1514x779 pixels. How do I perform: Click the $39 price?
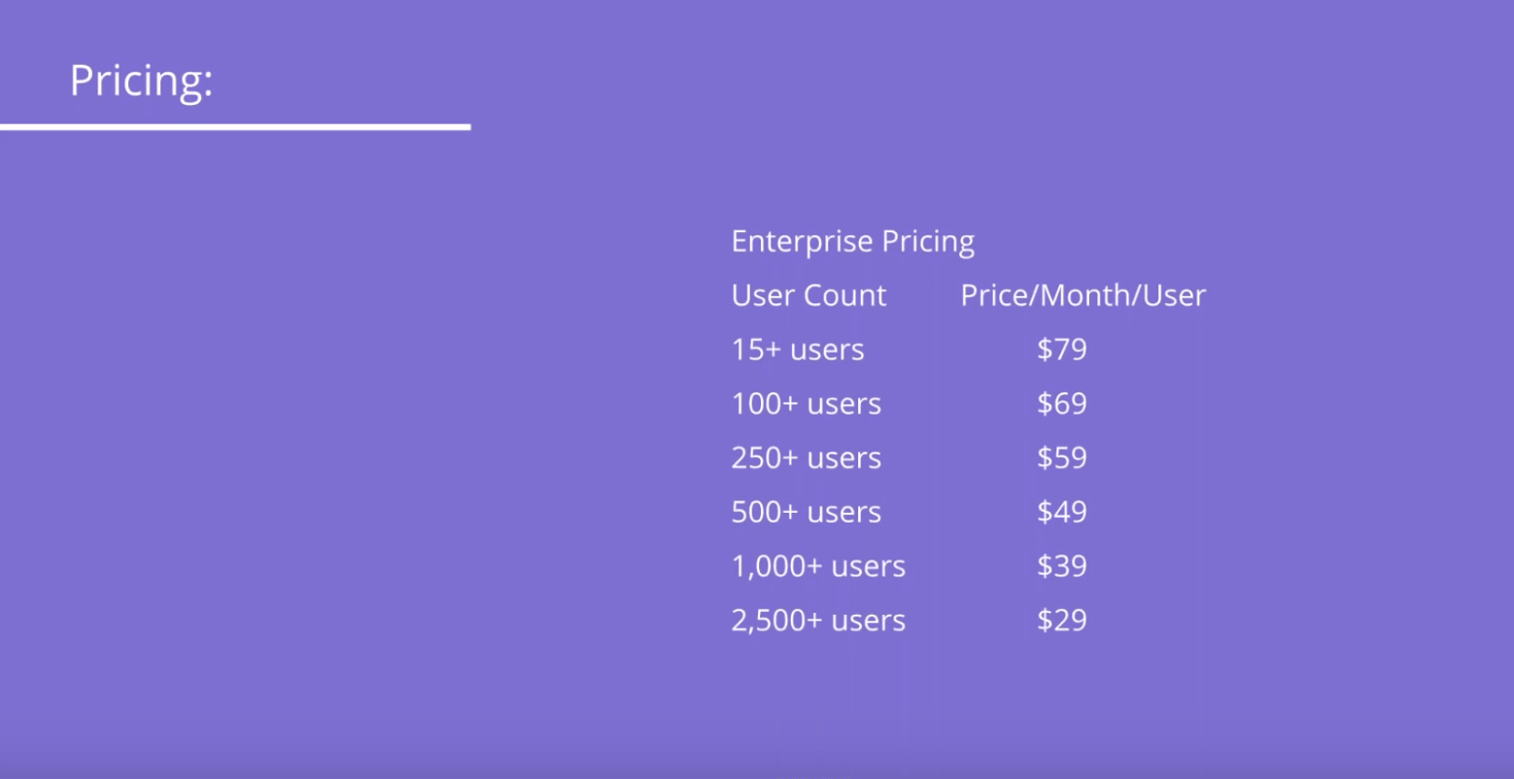tap(1061, 566)
